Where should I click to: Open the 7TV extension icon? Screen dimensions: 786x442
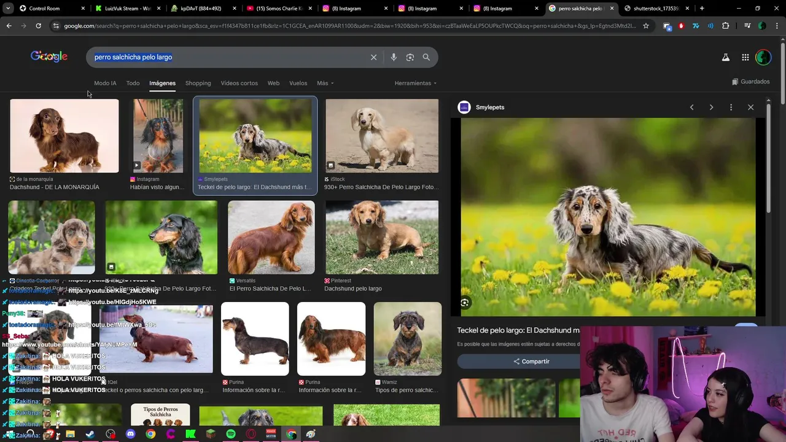696,26
